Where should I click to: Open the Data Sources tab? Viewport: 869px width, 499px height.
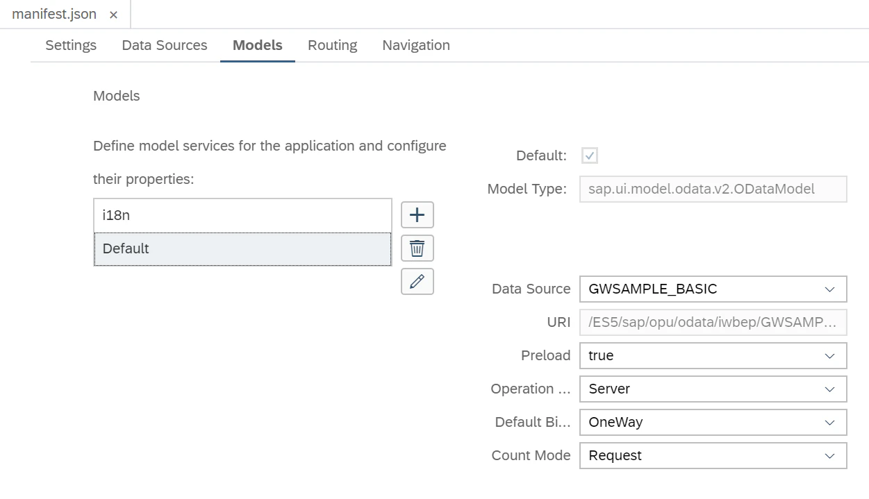pyautogui.click(x=165, y=45)
